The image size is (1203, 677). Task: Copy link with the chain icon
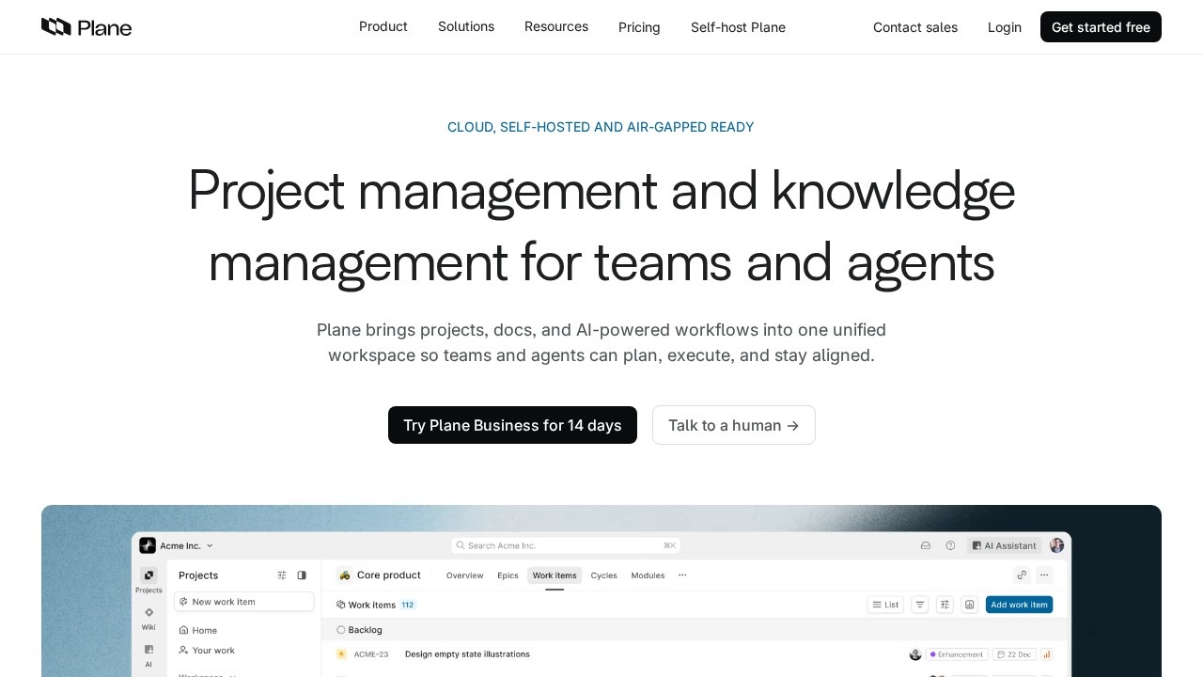click(x=1022, y=575)
